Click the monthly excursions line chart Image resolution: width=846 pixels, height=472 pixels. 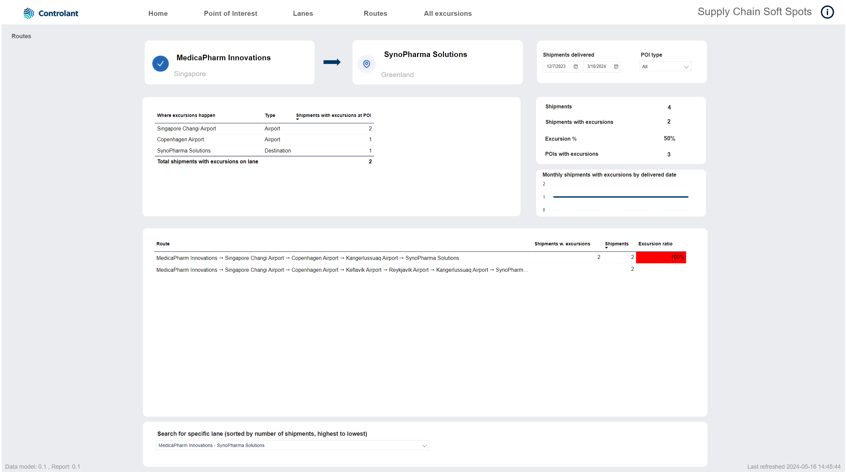tap(621, 197)
